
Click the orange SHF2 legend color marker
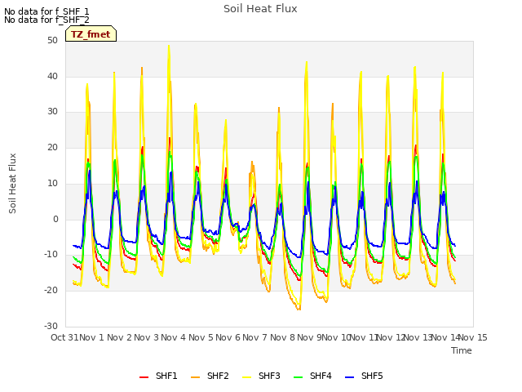(x=196, y=377)
